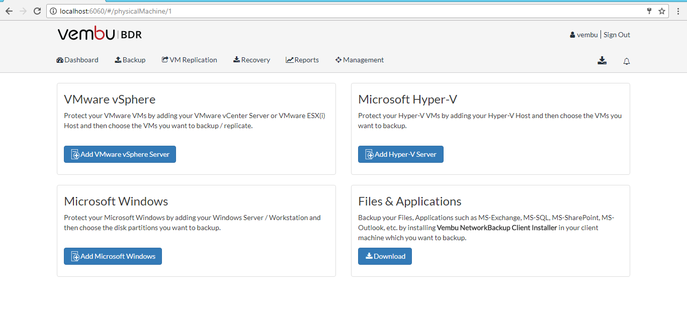Open the Management menu
The width and height of the screenshot is (687, 311).
(360, 60)
